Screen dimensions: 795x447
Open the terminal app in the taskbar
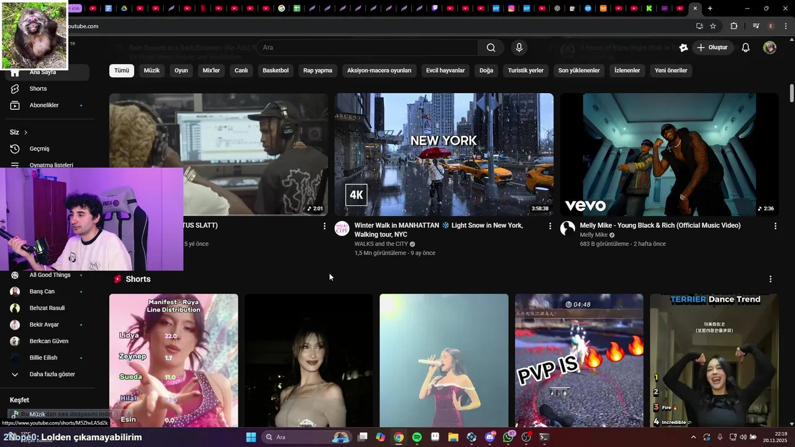544,437
